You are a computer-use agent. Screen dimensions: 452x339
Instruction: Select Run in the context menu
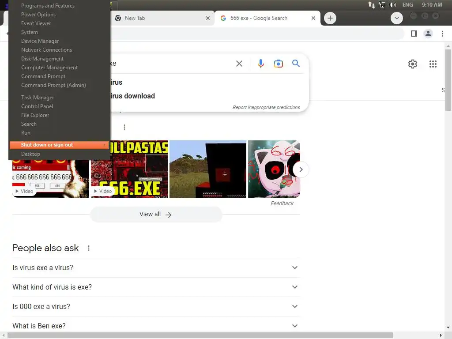pos(26,133)
